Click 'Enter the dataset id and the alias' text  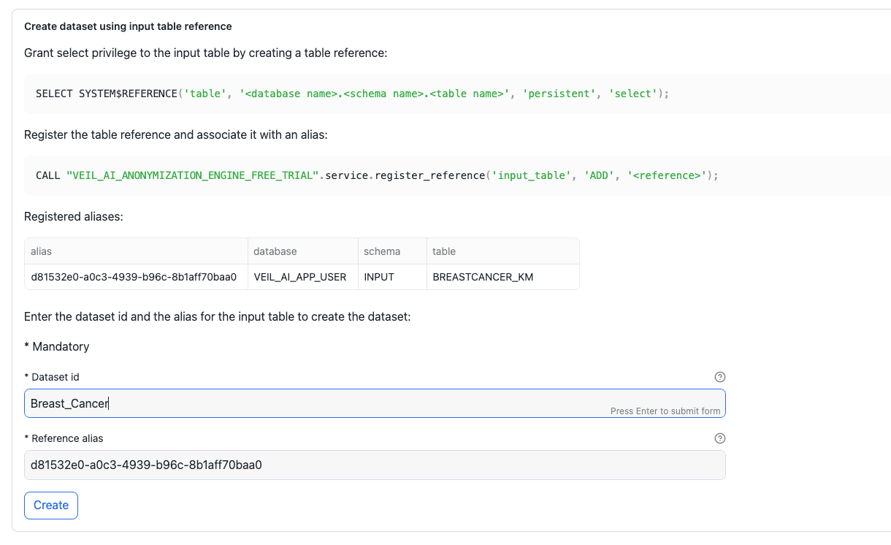[x=218, y=317]
